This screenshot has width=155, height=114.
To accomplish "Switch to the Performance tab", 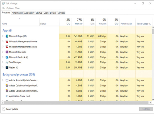I will click(17, 13).
